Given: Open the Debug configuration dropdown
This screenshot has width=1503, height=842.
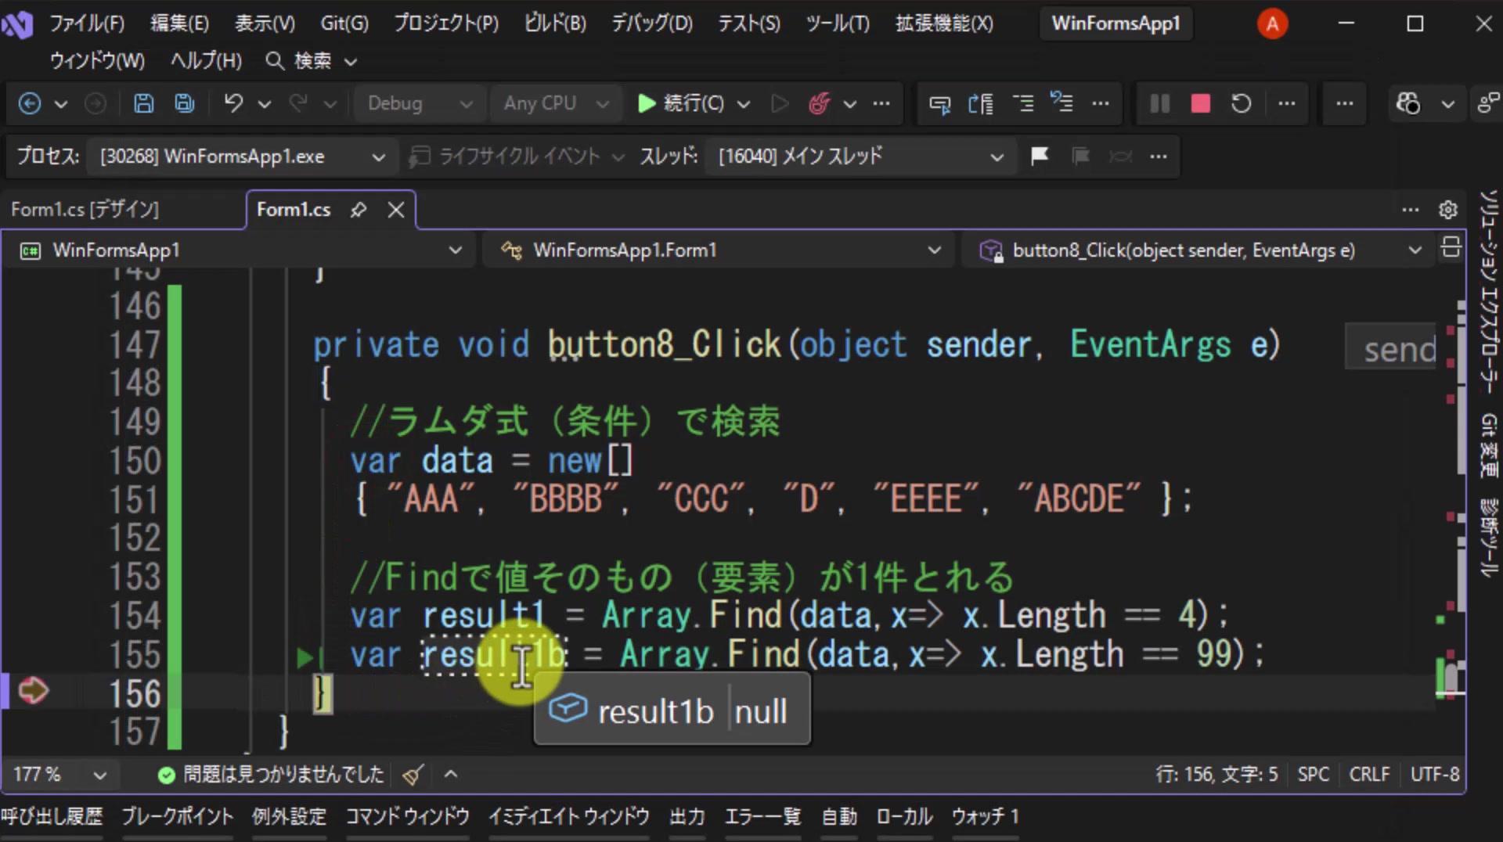Looking at the screenshot, I should point(419,103).
